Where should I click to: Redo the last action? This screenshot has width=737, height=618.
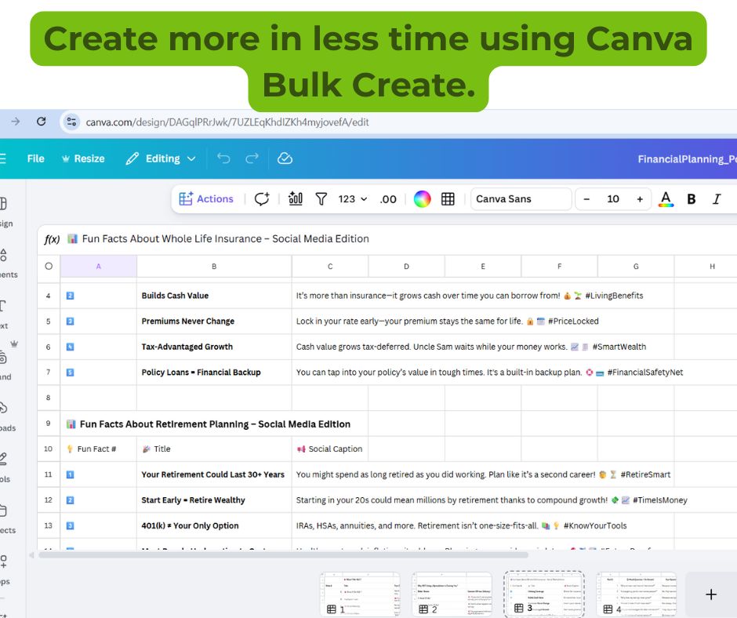pyautogui.click(x=252, y=158)
